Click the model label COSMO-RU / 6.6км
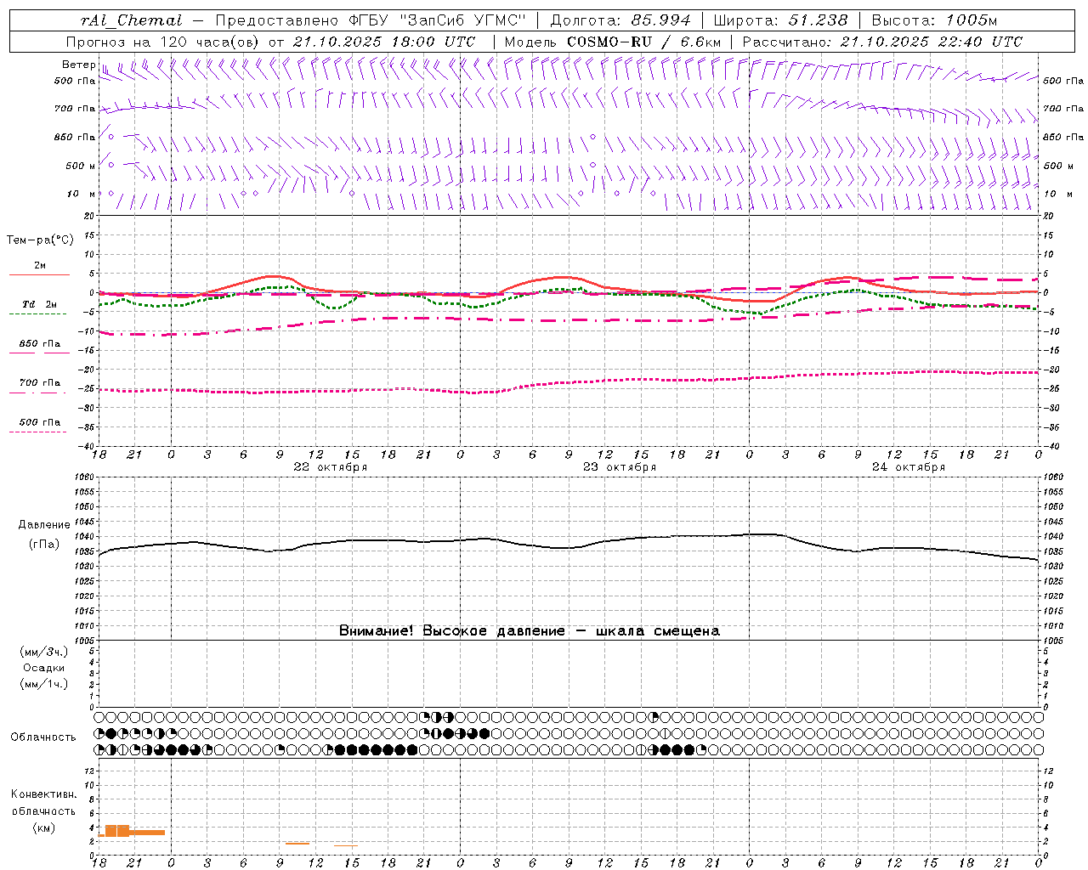1088x870 pixels. pyautogui.click(x=644, y=42)
